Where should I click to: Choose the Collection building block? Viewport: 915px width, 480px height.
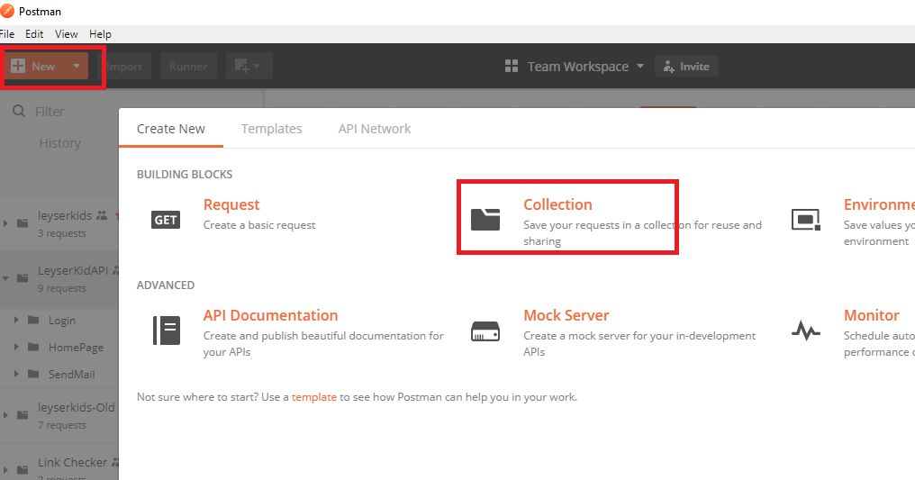point(557,204)
